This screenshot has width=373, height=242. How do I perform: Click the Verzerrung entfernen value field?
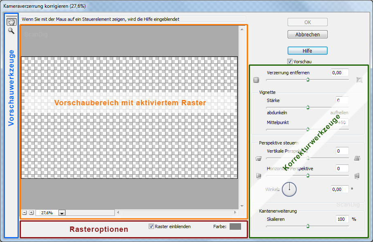[x=339, y=73]
